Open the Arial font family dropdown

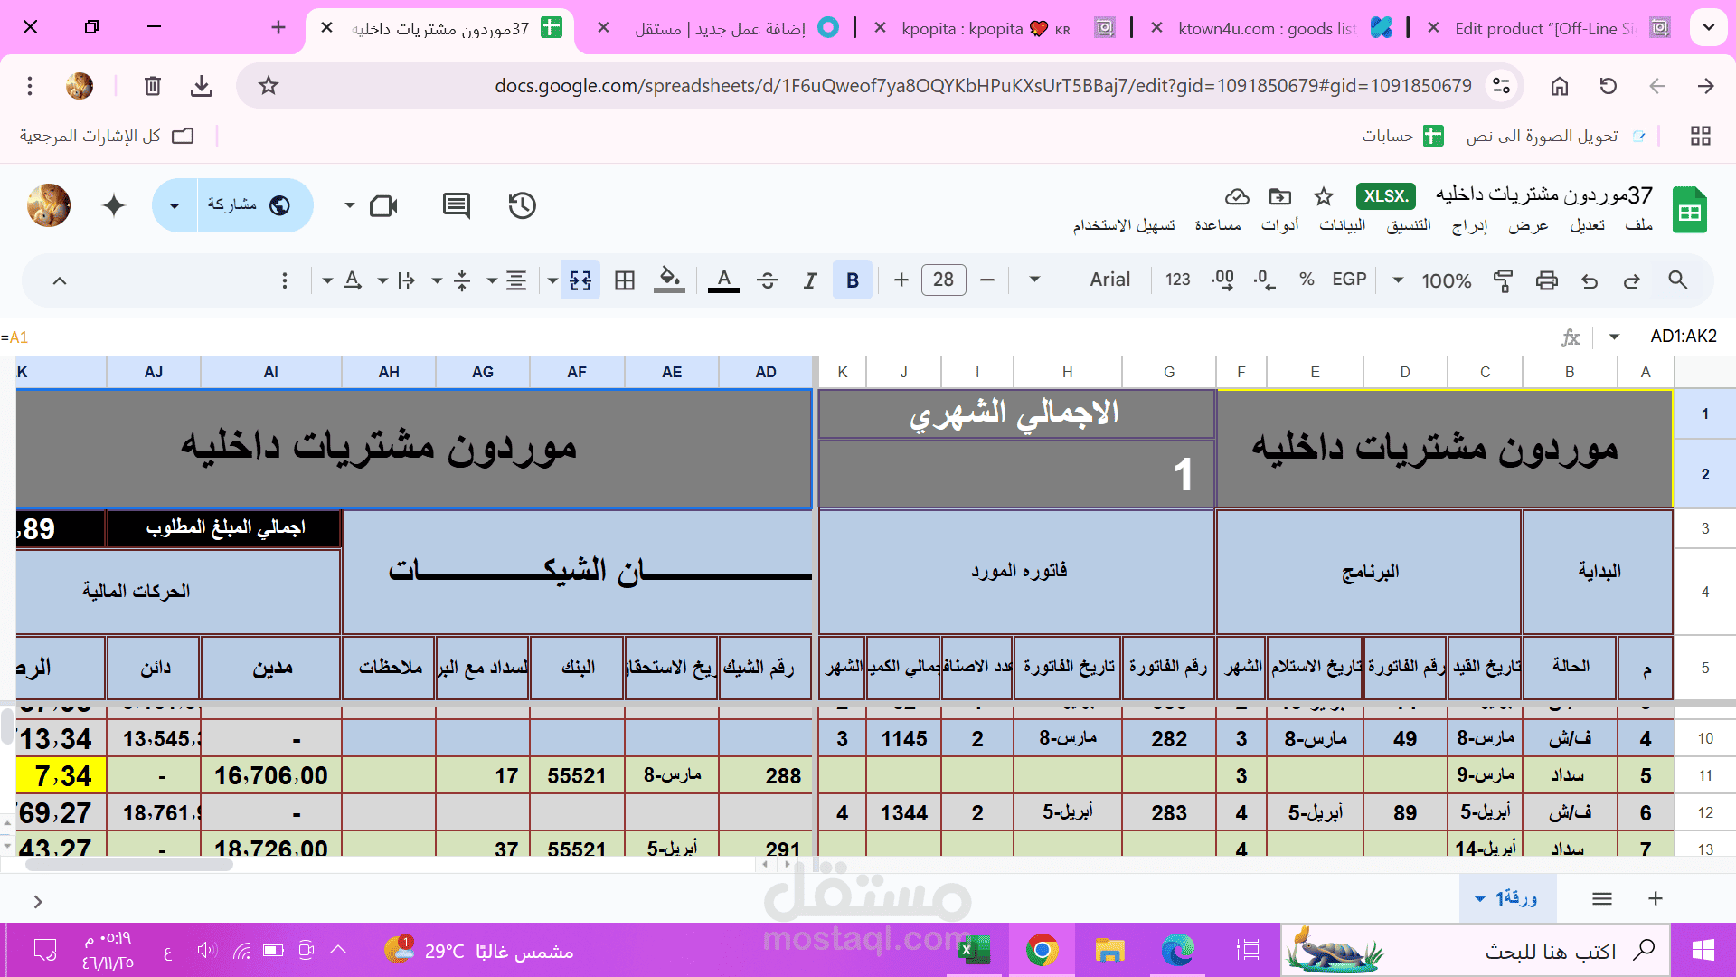pos(1080,280)
